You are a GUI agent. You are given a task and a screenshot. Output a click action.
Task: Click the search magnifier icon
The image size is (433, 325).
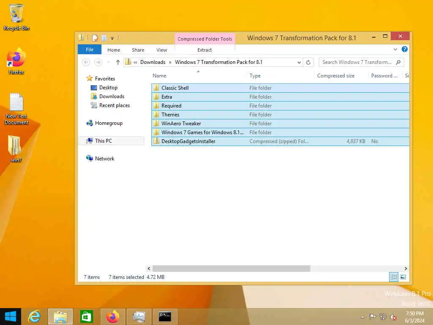398,62
